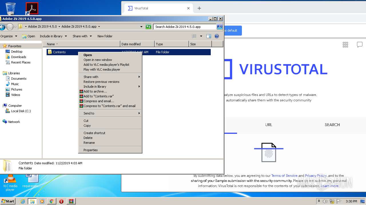
Task: Expand the Adobe Zii 2019 4.5.0.app breadcrumb arrow
Action: pyautogui.click(x=99, y=27)
